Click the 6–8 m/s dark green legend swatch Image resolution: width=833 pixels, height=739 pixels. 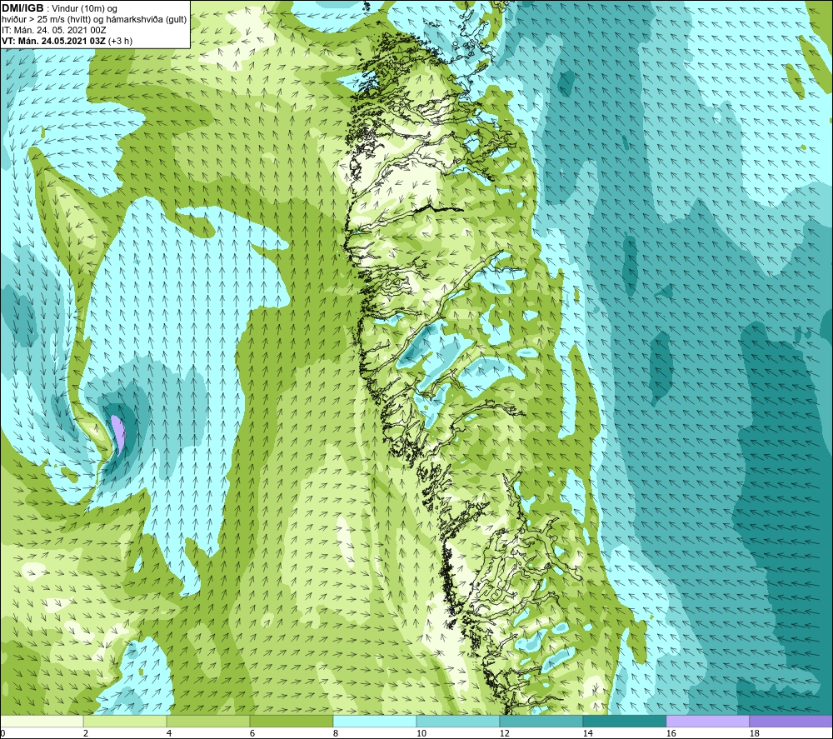click(x=291, y=722)
